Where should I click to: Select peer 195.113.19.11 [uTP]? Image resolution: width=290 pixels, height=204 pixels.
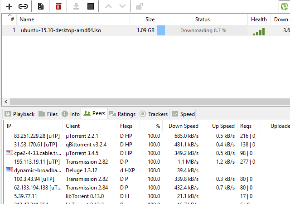pyautogui.click(x=37, y=161)
